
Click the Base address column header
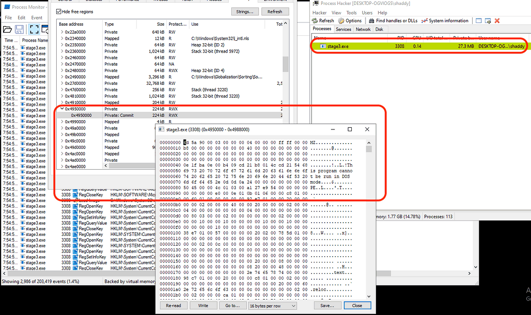[80, 24]
